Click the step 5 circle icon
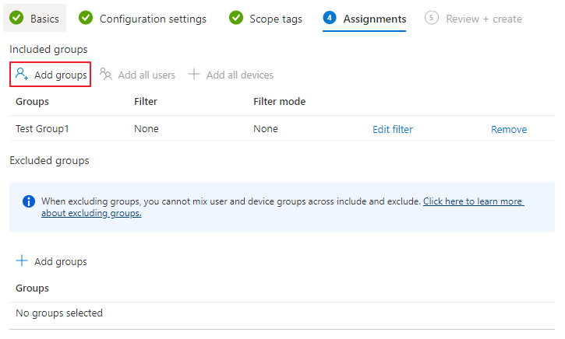Screen dimensions: 565x339 [431, 18]
